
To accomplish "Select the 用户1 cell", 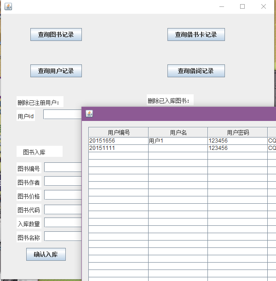I will point(178,141).
